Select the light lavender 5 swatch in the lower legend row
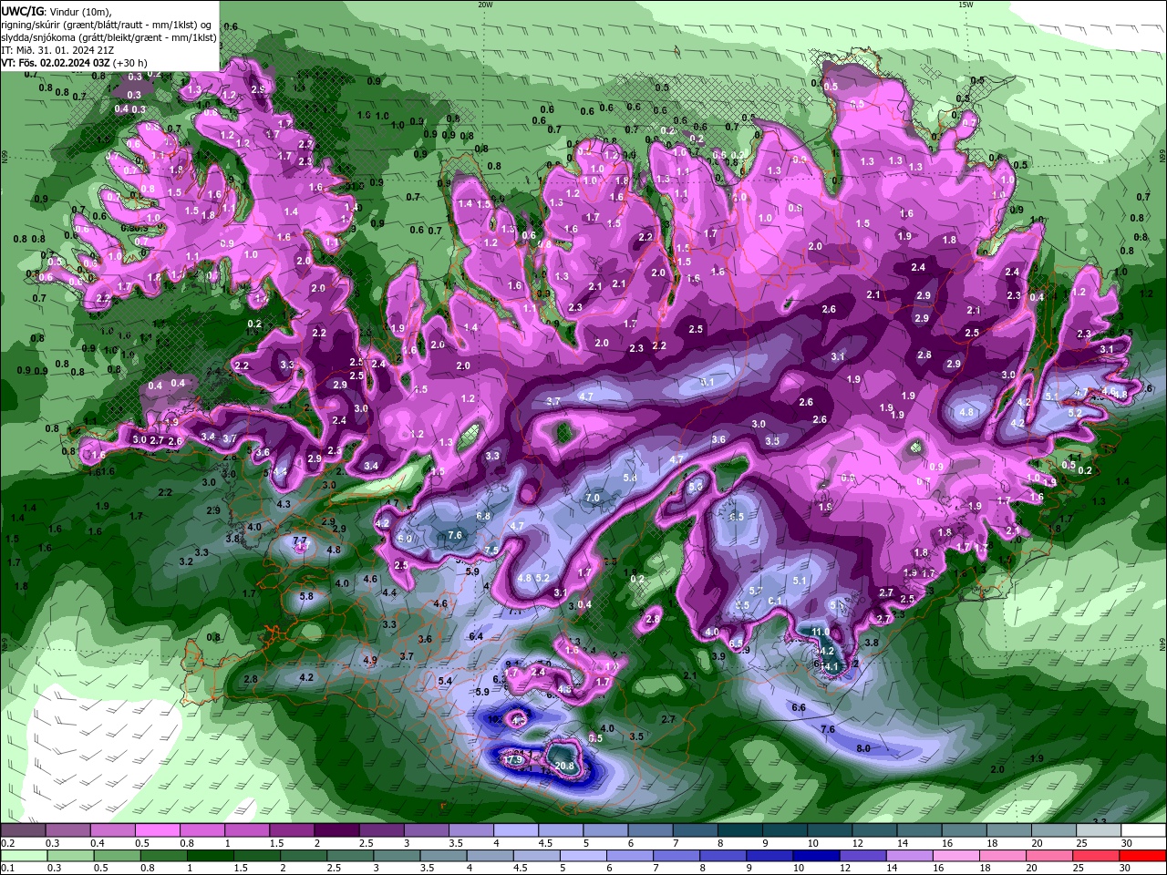1167x875 pixels. [583, 855]
